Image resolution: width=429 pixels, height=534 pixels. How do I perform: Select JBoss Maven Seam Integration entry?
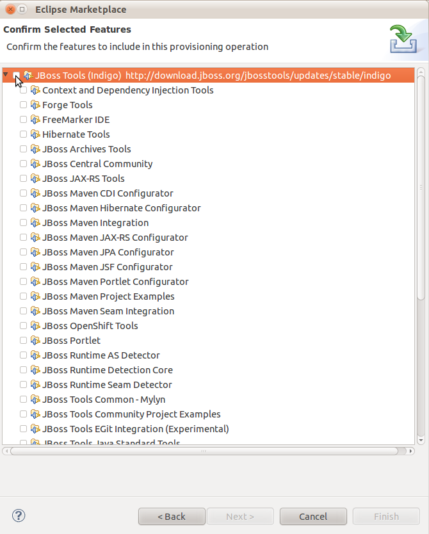coord(108,311)
